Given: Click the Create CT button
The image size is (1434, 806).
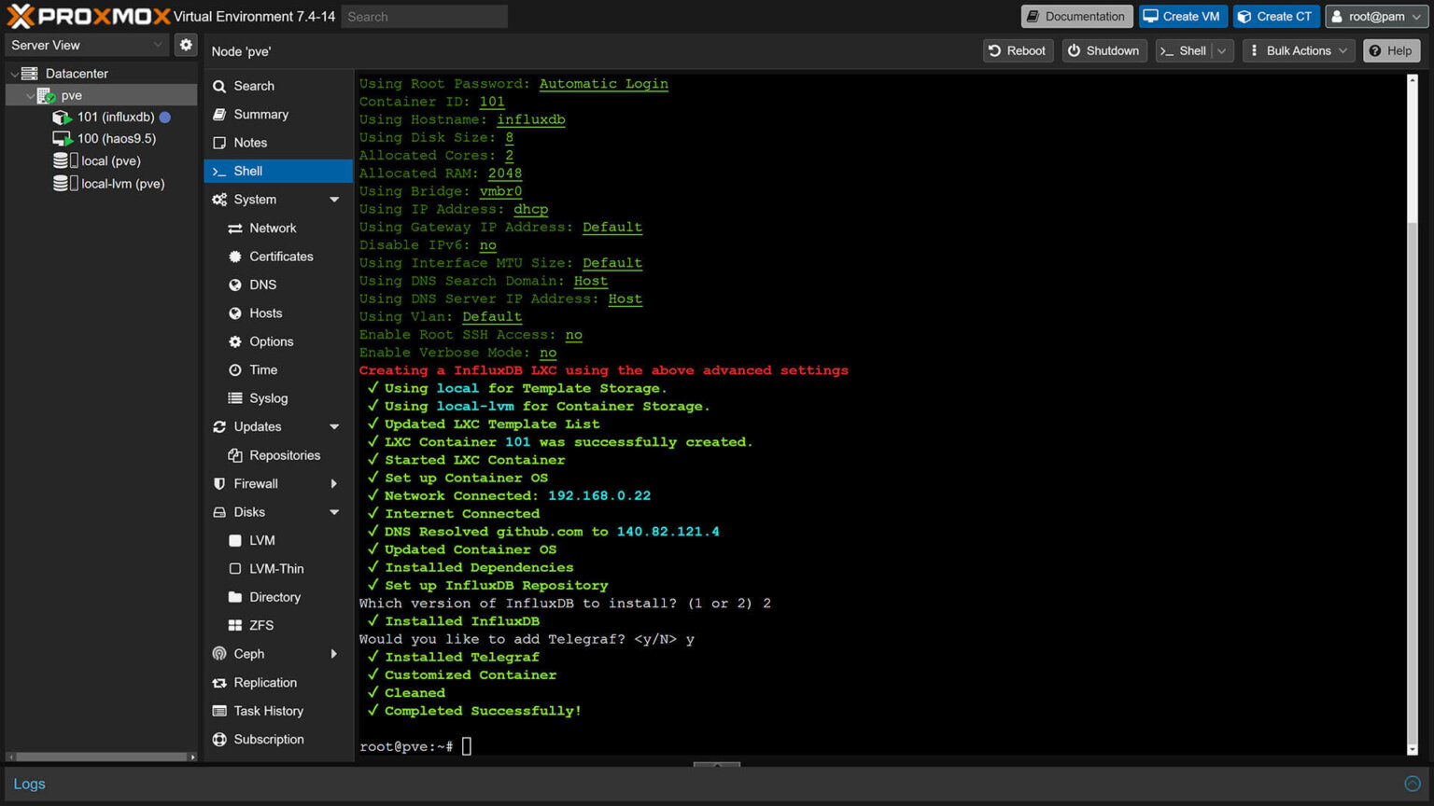Looking at the screenshot, I should click(1276, 16).
